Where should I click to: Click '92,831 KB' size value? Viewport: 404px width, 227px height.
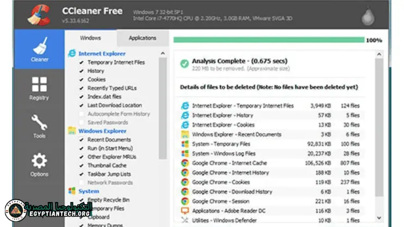pos(319,144)
